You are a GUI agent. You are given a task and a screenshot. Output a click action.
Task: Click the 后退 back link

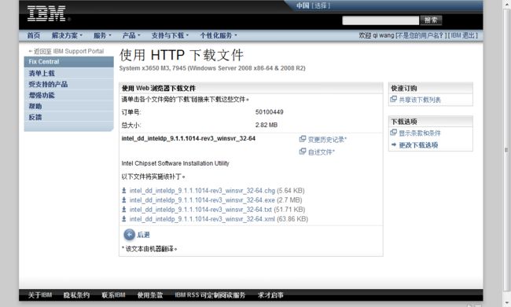tap(143, 235)
